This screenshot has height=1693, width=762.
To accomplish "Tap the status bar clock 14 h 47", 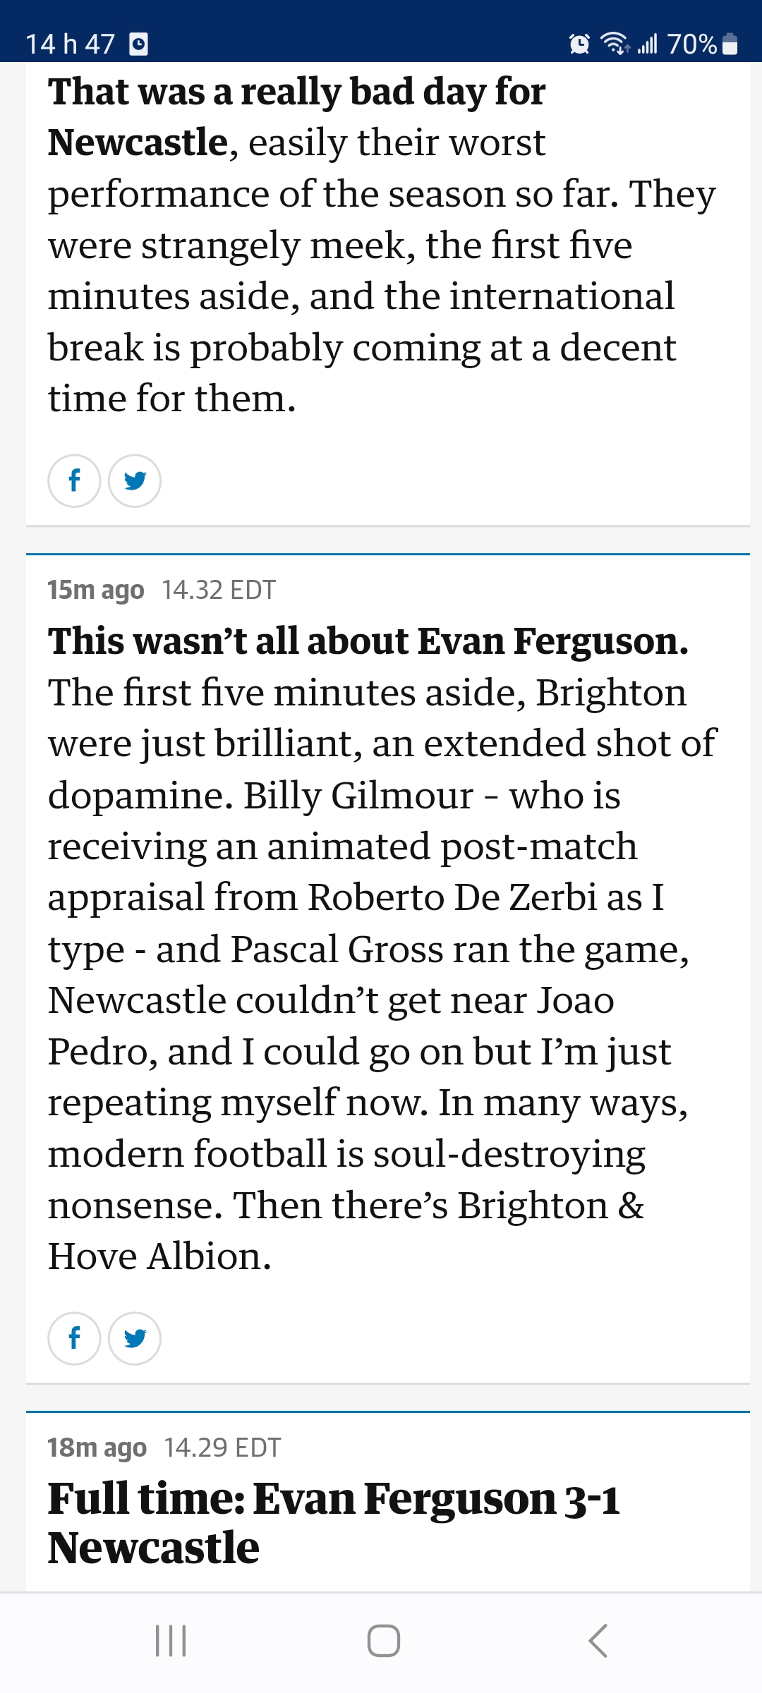I will [x=70, y=44].
